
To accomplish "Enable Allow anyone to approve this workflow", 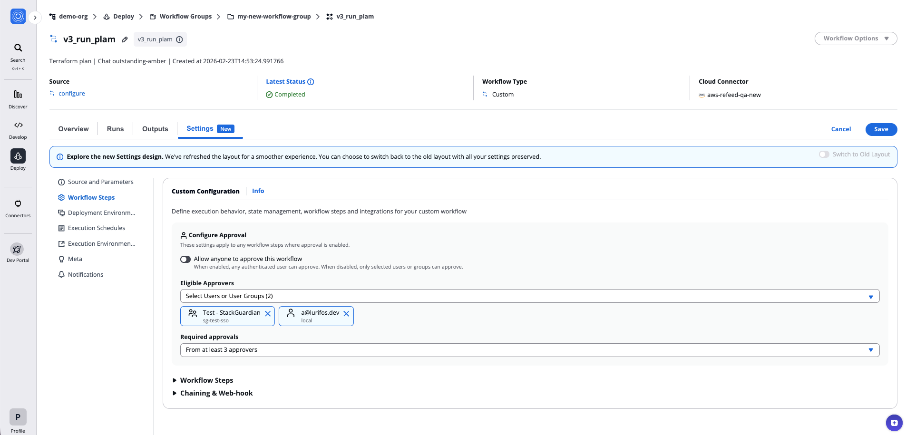I will pos(185,259).
